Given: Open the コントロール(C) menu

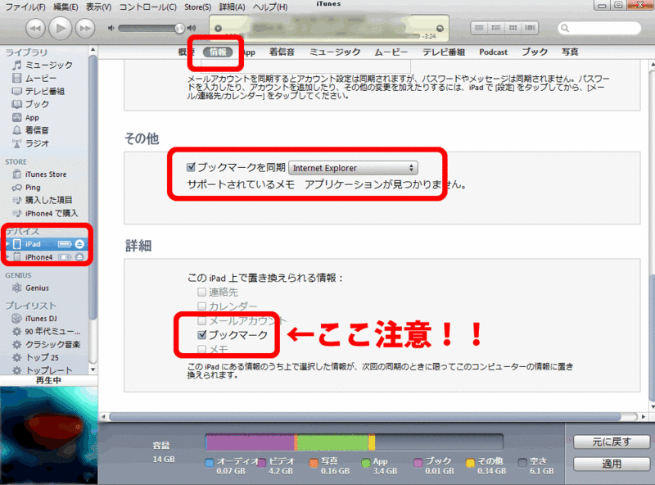Looking at the screenshot, I should click(148, 7).
